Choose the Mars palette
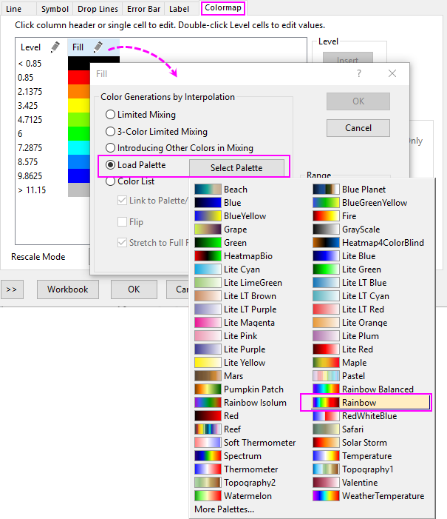 (x=219, y=376)
